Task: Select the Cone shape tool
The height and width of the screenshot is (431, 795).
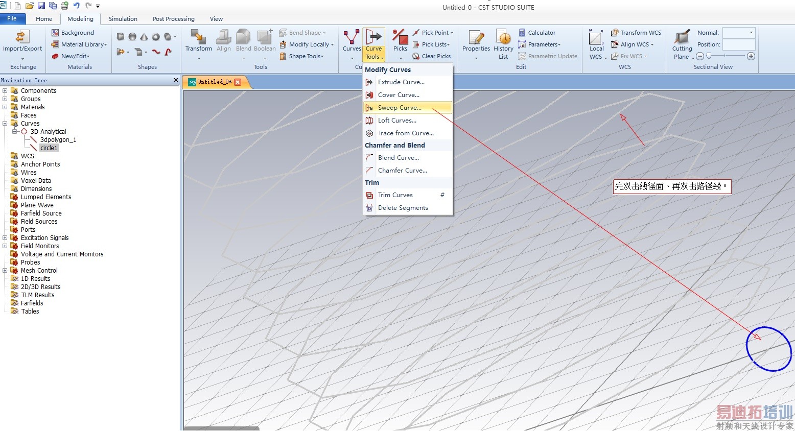Action: click(x=144, y=37)
